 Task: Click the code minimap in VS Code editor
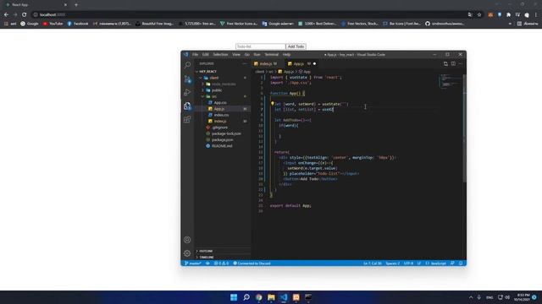(x=451, y=81)
